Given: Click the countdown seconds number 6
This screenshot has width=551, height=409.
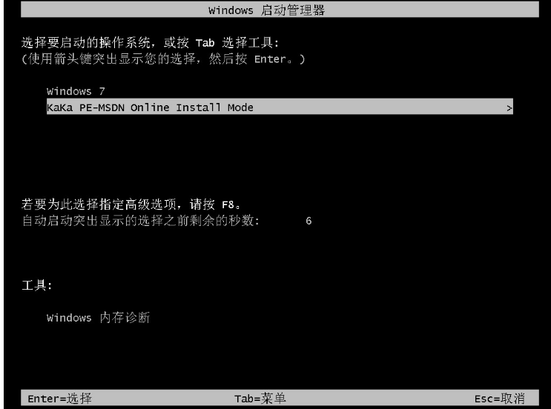Looking at the screenshot, I should 309,221.
